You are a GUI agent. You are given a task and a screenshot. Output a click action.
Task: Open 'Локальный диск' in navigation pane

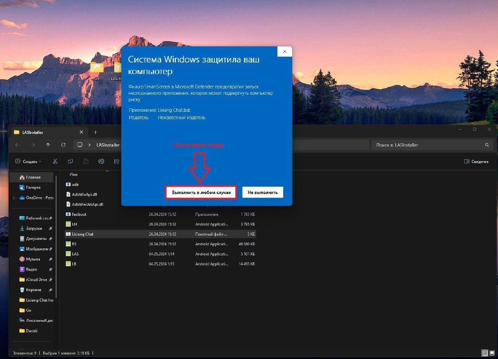(x=36, y=321)
